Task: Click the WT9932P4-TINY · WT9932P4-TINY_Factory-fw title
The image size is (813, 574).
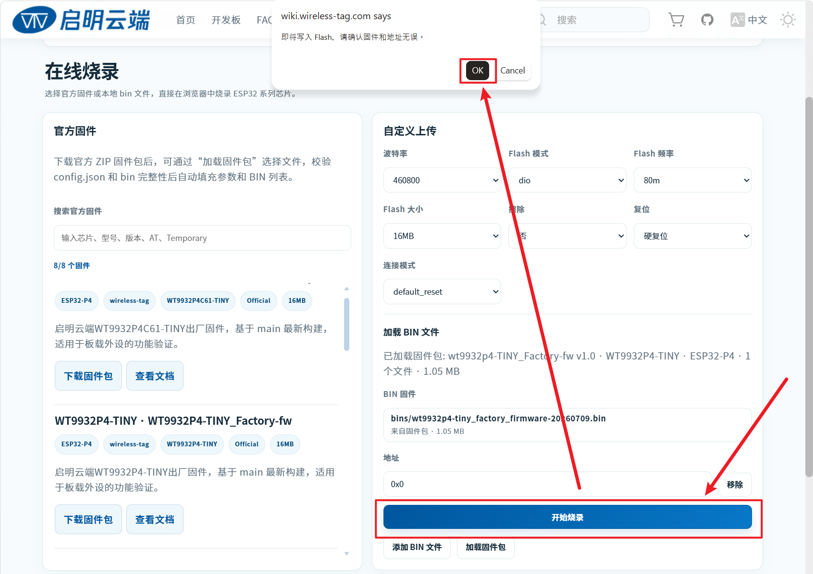Action: [173, 421]
